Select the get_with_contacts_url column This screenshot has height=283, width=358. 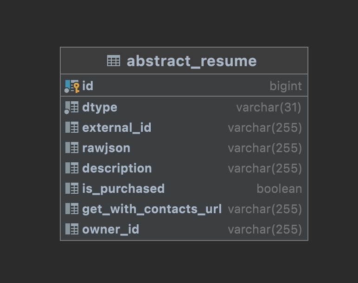point(184,209)
